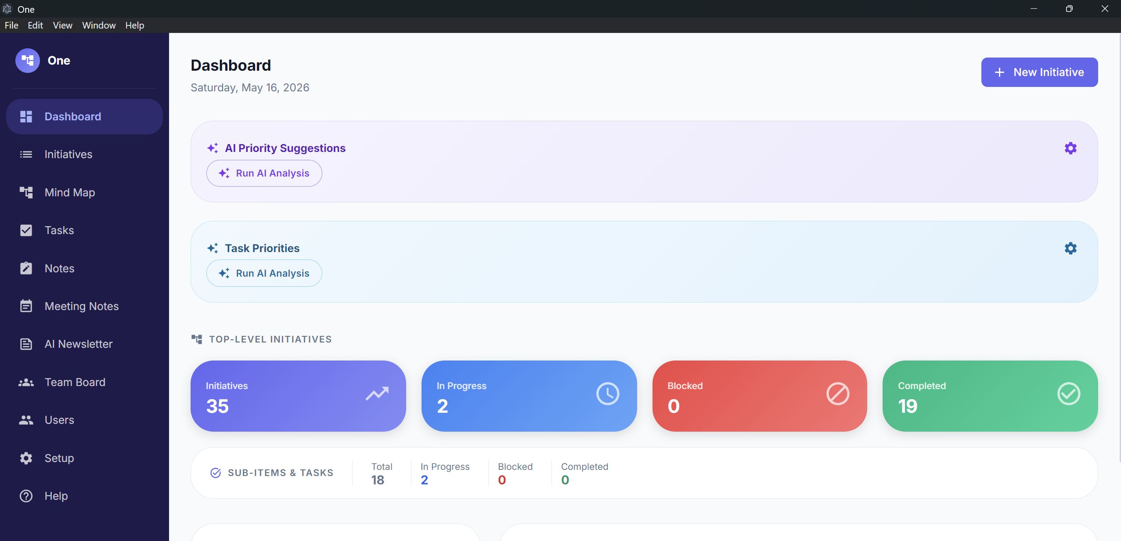Click sparkle icon beside Task Priorities title
The width and height of the screenshot is (1121, 541).
(x=213, y=248)
